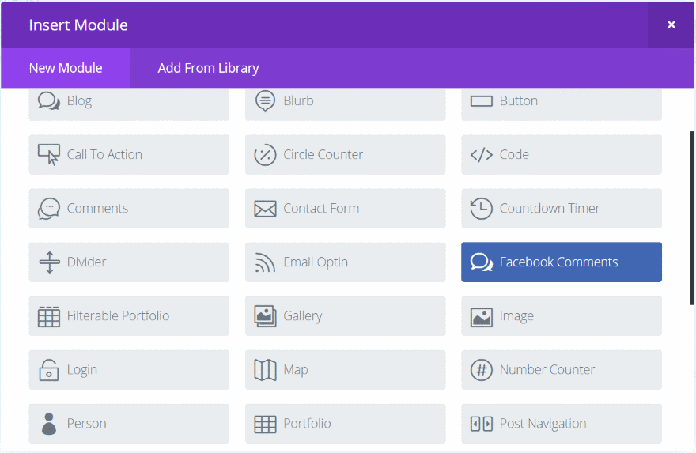Insert the Comments module
The width and height of the screenshot is (696, 453).
pyautogui.click(x=129, y=209)
